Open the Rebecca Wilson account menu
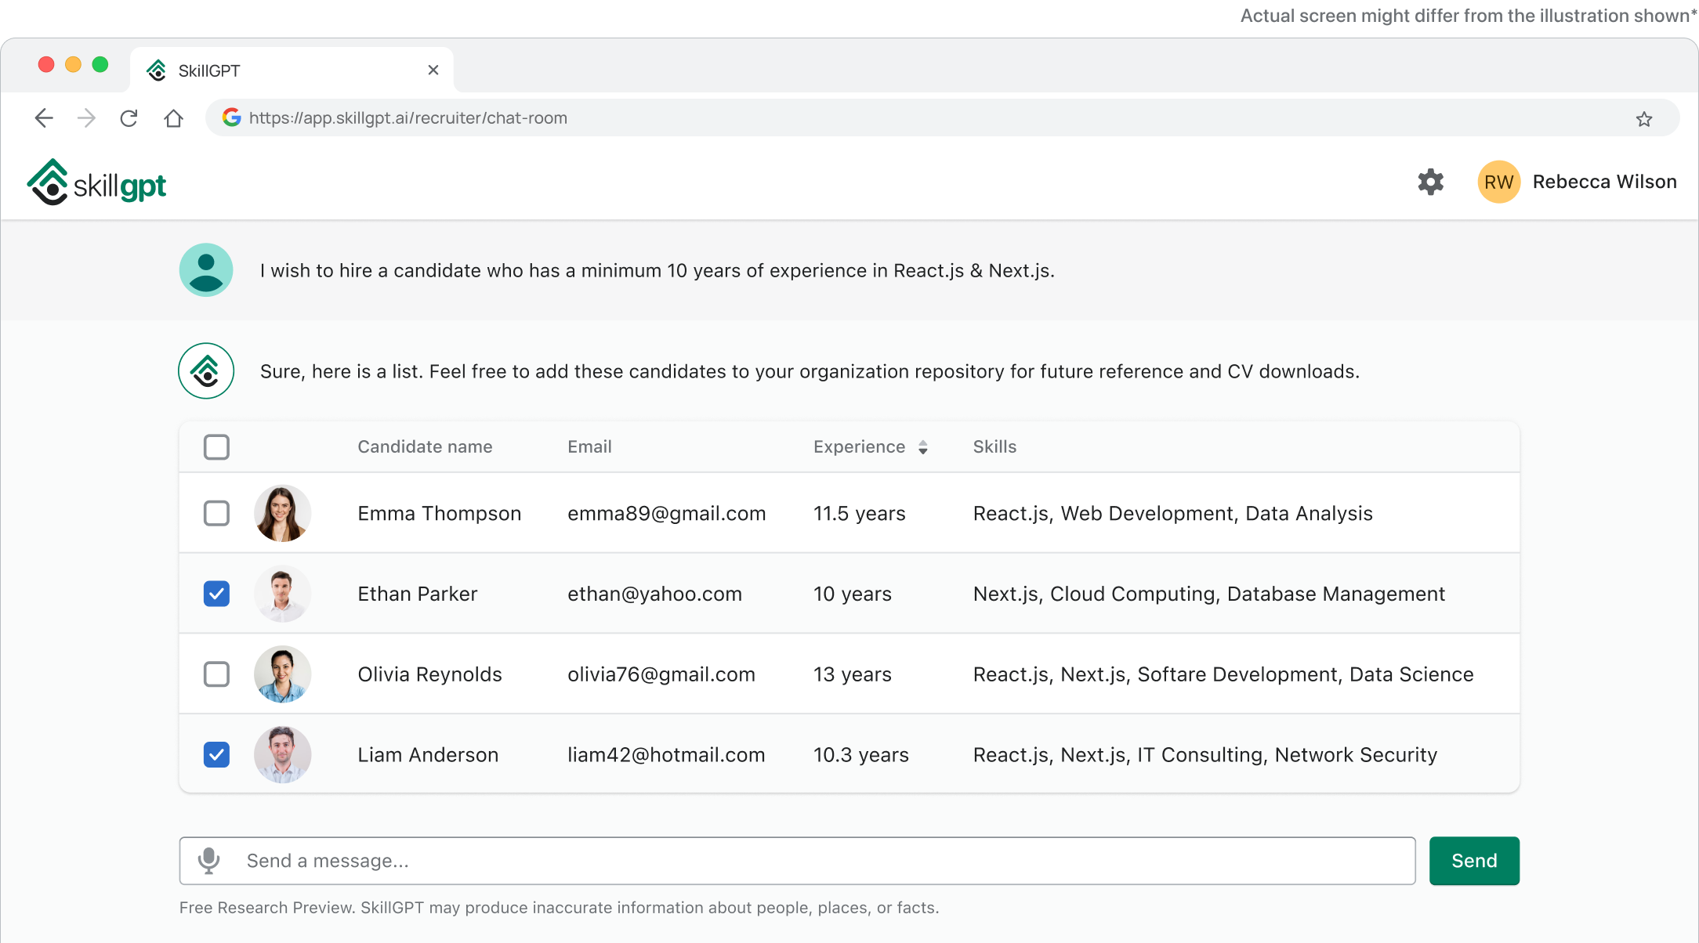Viewport: 1699px width, 943px height. point(1603,182)
